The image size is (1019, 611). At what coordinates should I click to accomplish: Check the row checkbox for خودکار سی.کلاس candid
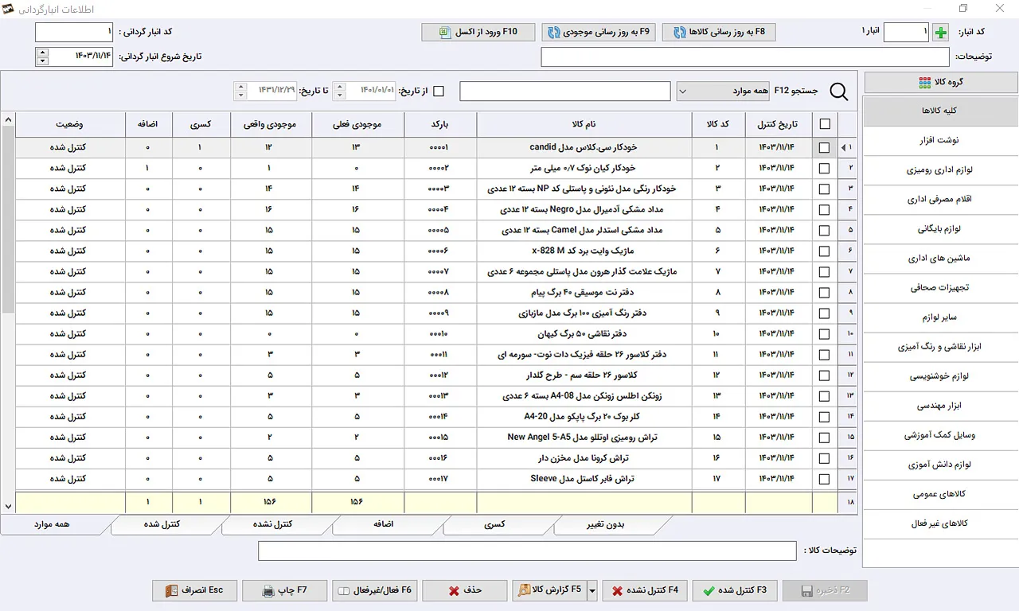(824, 147)
